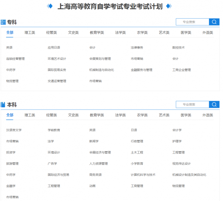Viewport: 223px width, 201px height.
Task: Open 小学教育 major link
Action: [x=137, y=163]
